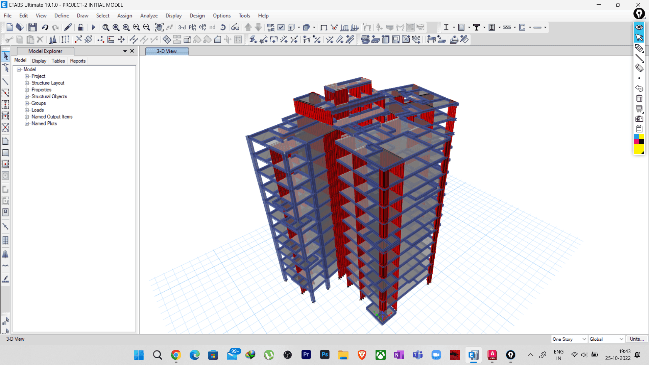Switch to the Tables tab

click(58, 61)
